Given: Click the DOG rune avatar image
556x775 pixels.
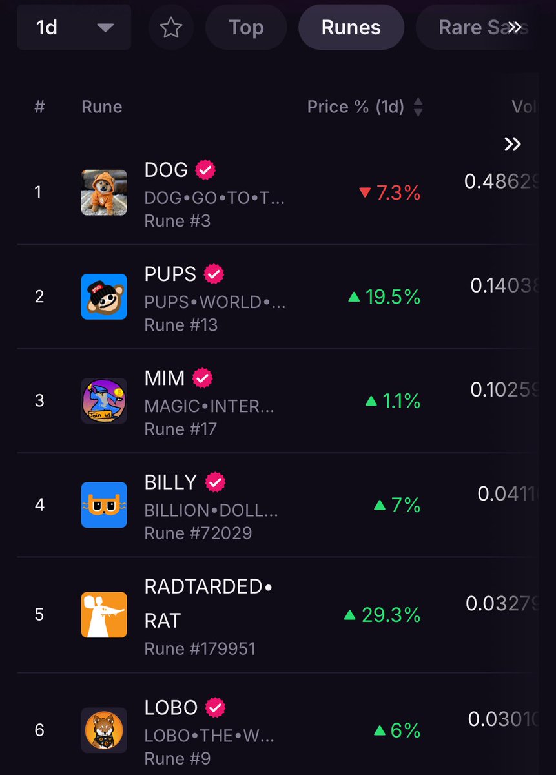Looking at the screenshot, I should [104, 192].
